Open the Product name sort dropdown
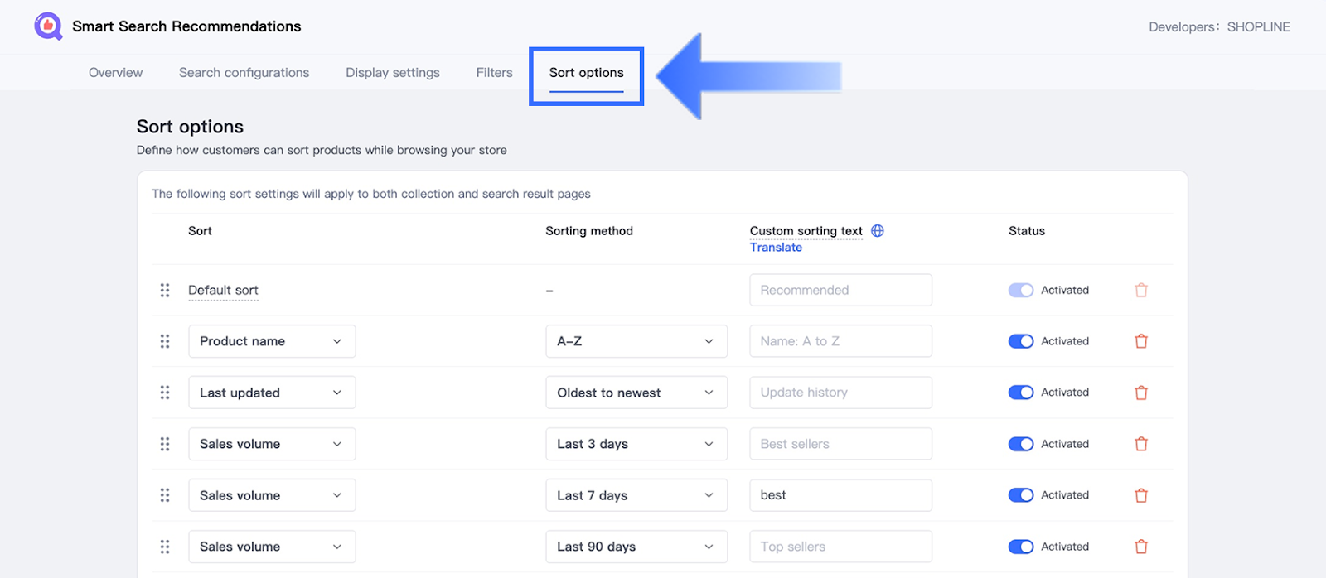 (x=272, y=341)
